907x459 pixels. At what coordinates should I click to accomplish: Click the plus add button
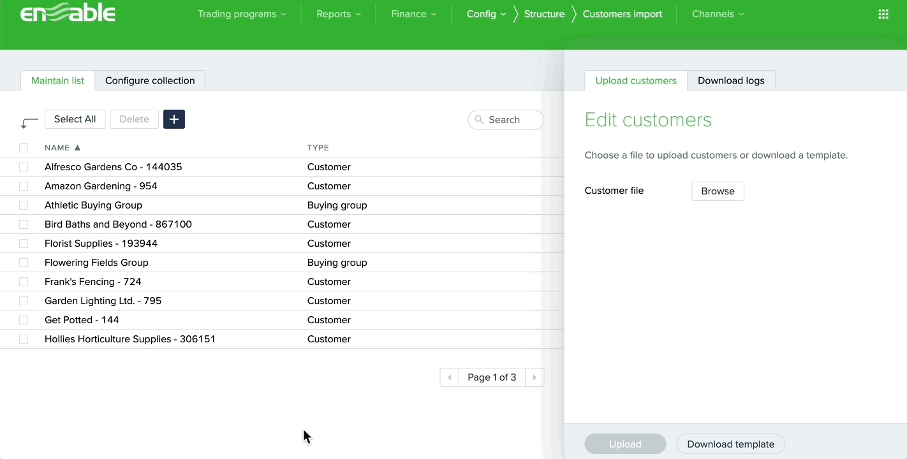coord(174,119)
